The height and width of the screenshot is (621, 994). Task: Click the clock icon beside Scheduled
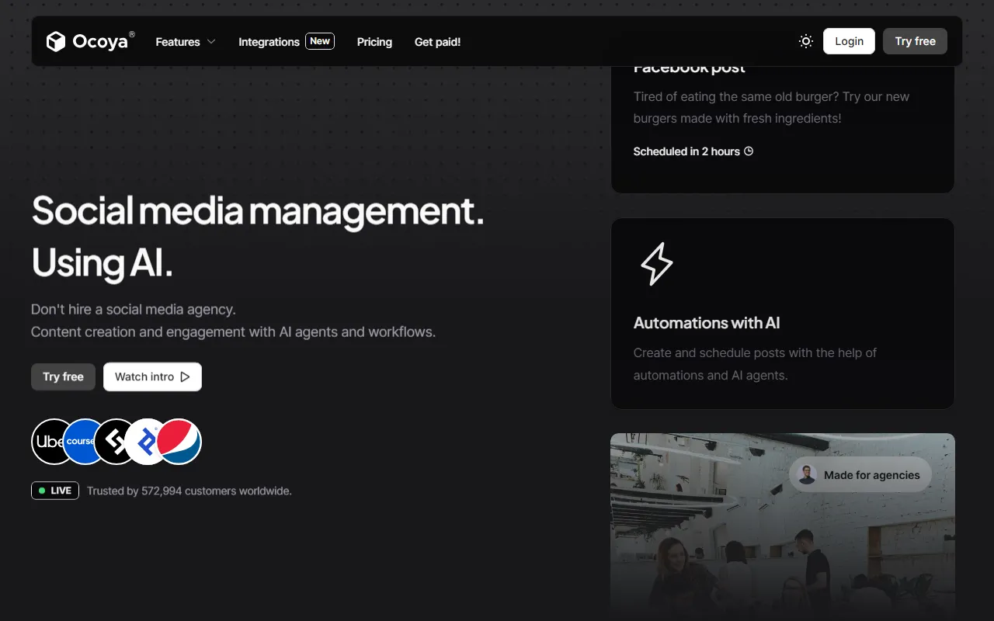(x=749, y=151)
